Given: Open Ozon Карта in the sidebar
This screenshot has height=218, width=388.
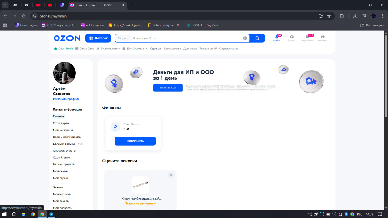Looking at the screenshot, I should coord(61,123).
